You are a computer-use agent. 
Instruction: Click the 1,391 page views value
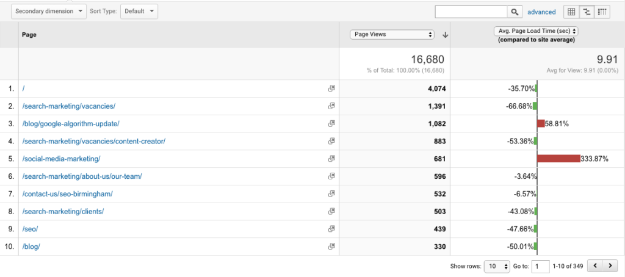[x=436, y=106]
